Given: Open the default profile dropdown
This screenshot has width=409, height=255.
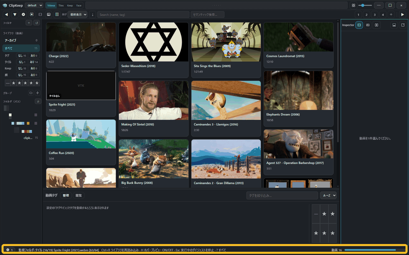Looking at the screenshot, I should coord(34,5).
